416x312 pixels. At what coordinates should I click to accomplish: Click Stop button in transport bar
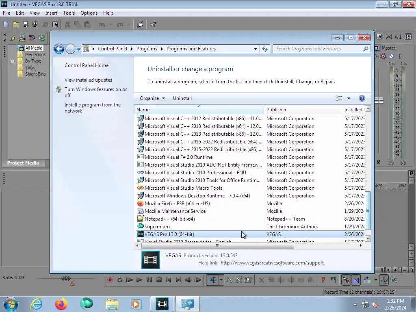(159, 280)
